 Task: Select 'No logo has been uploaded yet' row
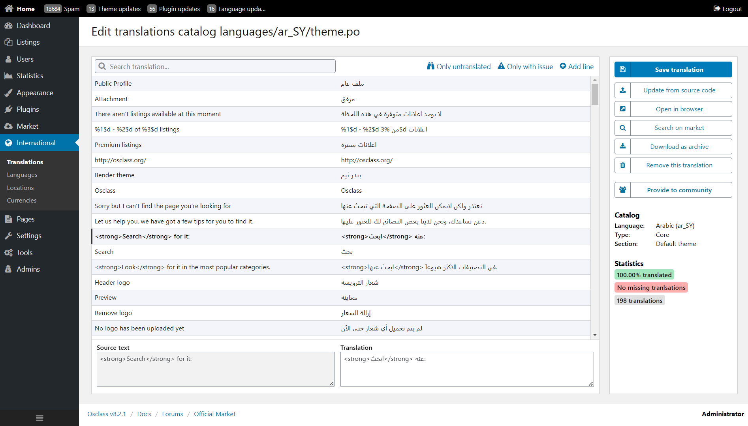(341, 328)
